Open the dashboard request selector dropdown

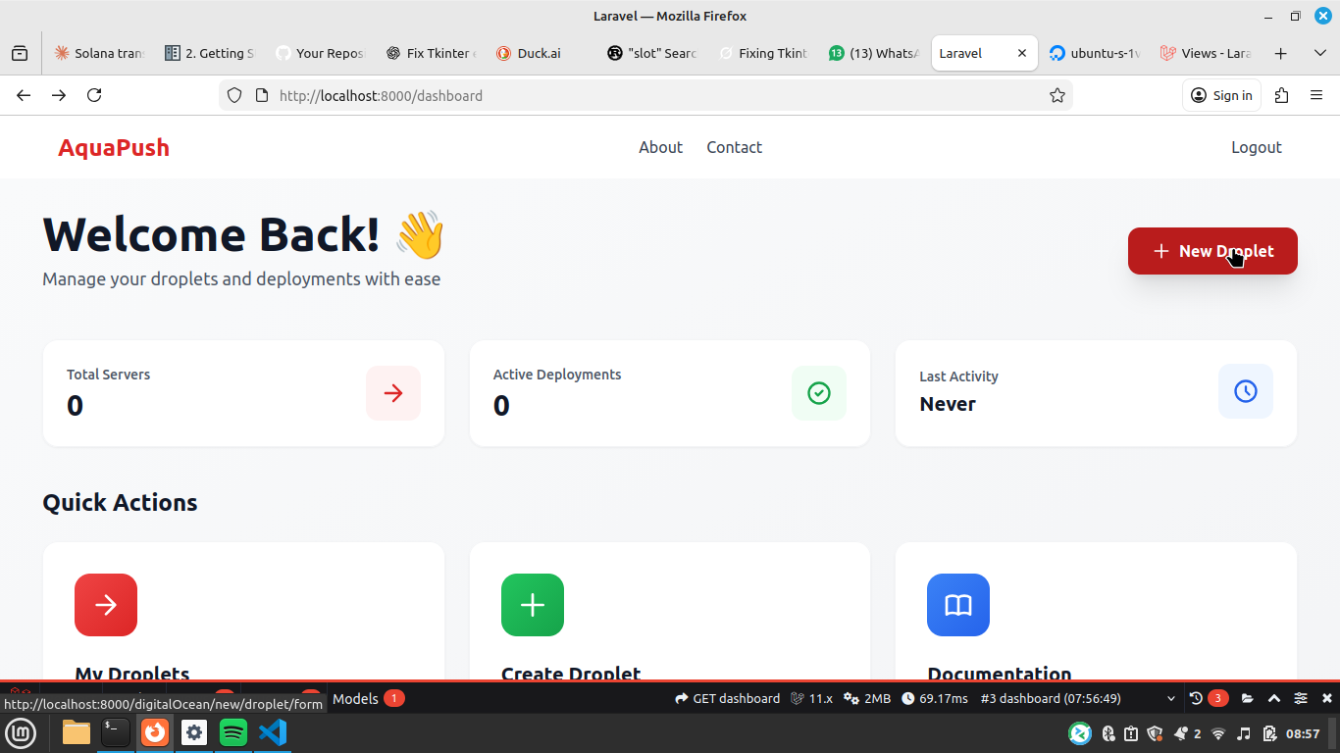pos(1170,698)
